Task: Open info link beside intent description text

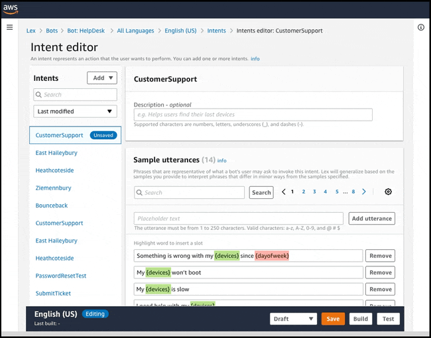Action: (x=255, y=59)
